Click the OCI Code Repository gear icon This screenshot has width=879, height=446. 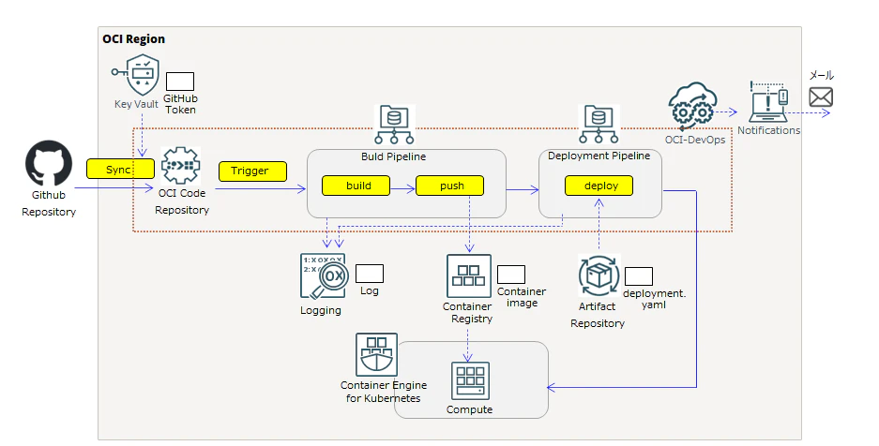click(x=180, y=166)
